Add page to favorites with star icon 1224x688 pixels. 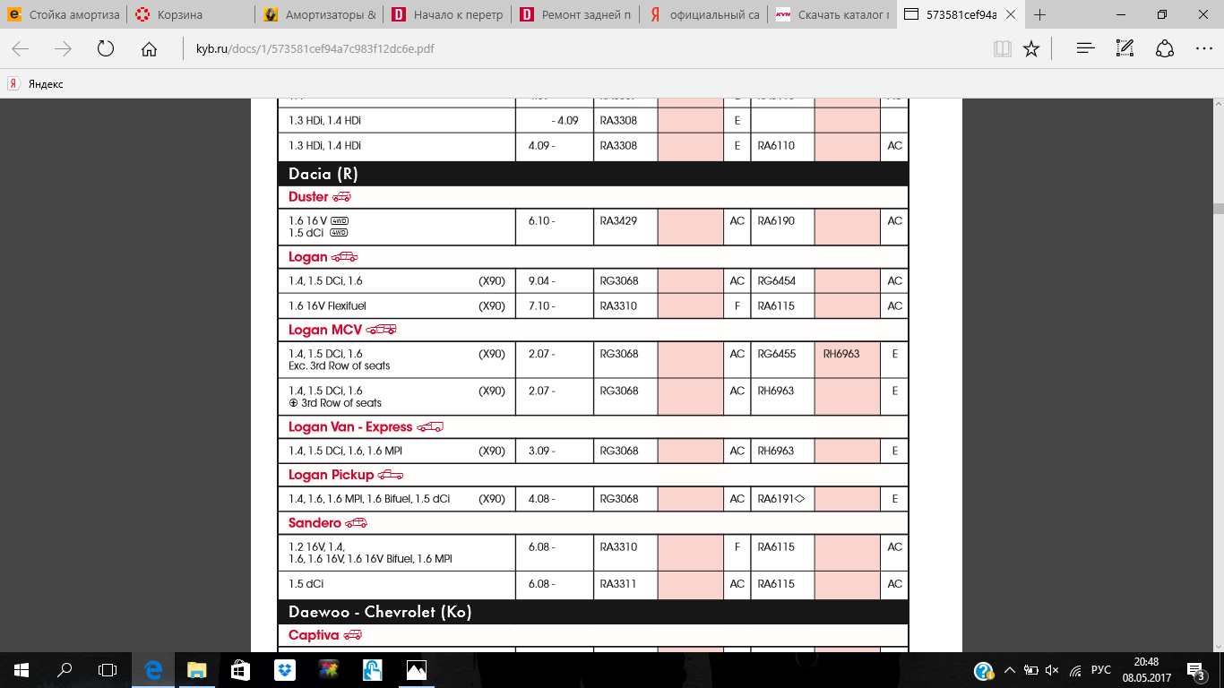pos(1031,49)
